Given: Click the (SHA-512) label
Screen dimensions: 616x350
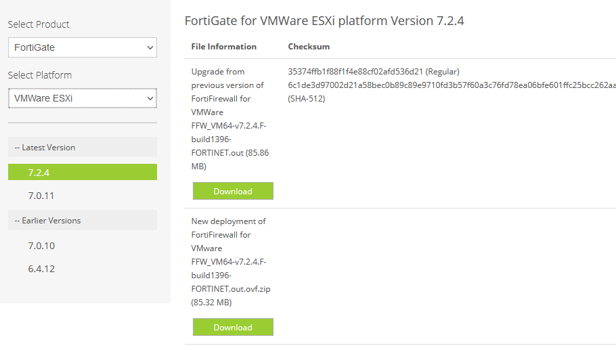Looking at the screenshot, I should pyautogui.click(x=307, y=99).
